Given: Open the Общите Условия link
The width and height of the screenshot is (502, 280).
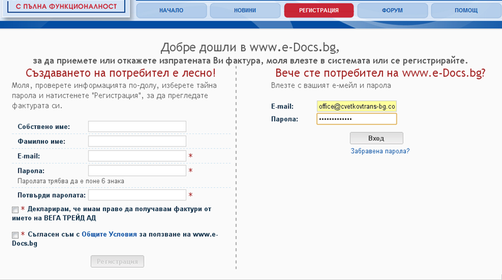Looking at the screenshot, I should [x=109, y=234].
